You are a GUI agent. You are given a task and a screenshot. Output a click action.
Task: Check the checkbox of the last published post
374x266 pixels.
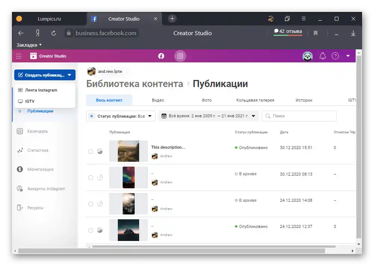[91, 230]
